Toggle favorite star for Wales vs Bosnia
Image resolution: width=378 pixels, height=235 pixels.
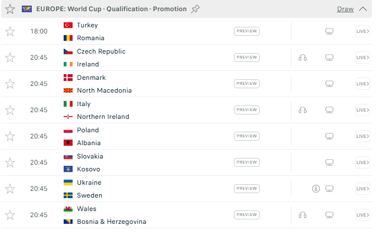(x=10, y=215)
